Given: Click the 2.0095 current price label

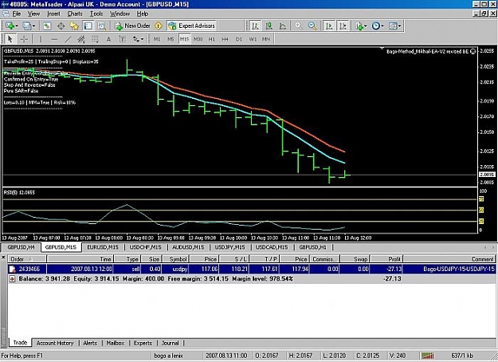Looking at the screenshot, I should coord(487,175).
